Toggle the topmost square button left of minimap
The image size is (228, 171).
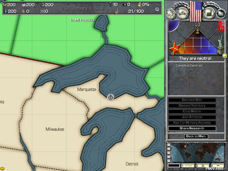pos(168,145)
